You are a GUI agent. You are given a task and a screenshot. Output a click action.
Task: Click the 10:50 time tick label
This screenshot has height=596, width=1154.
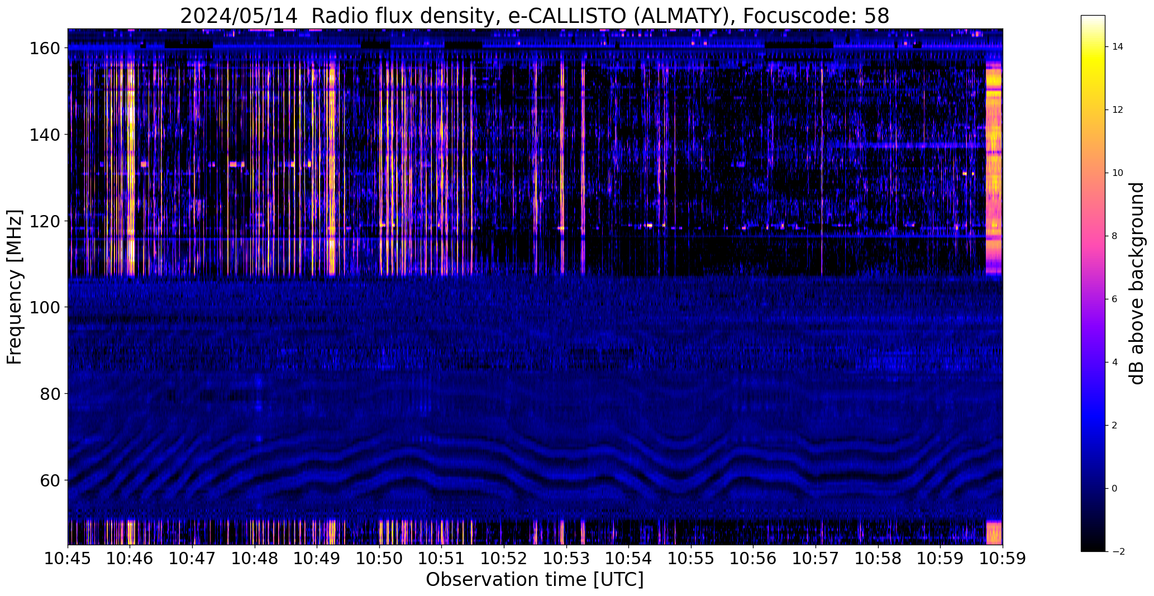tap(379, 559)
